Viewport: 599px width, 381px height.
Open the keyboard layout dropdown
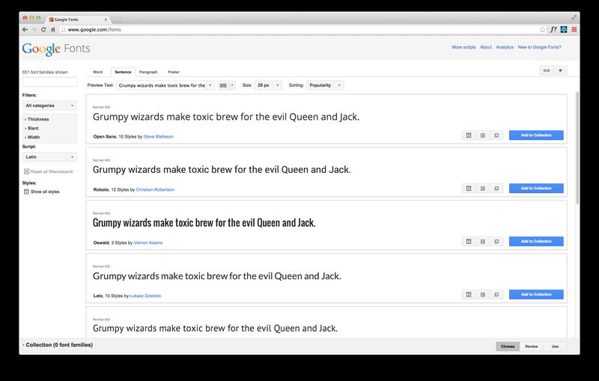227,85
